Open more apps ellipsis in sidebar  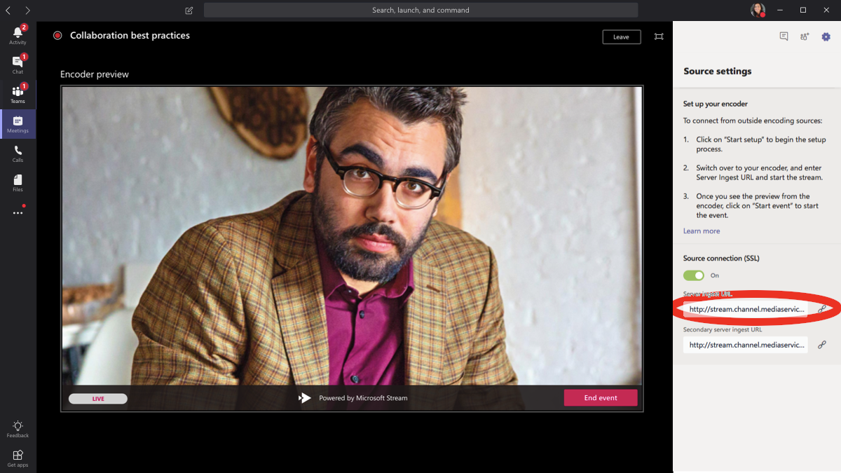click(x=18, y=212)
